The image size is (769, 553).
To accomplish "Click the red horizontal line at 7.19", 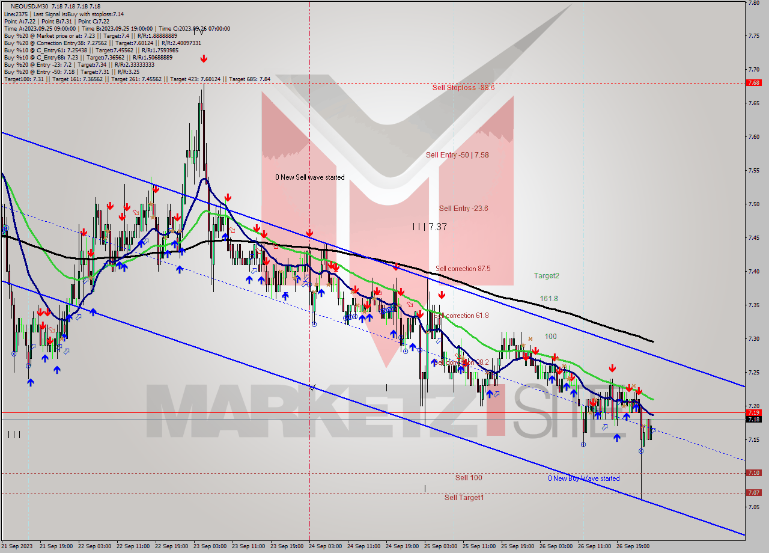I will pyautogui.click(x=372, y=413).
